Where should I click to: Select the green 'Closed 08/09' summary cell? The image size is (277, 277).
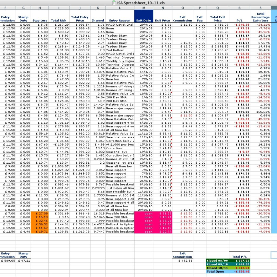click(x=218, y=260)
